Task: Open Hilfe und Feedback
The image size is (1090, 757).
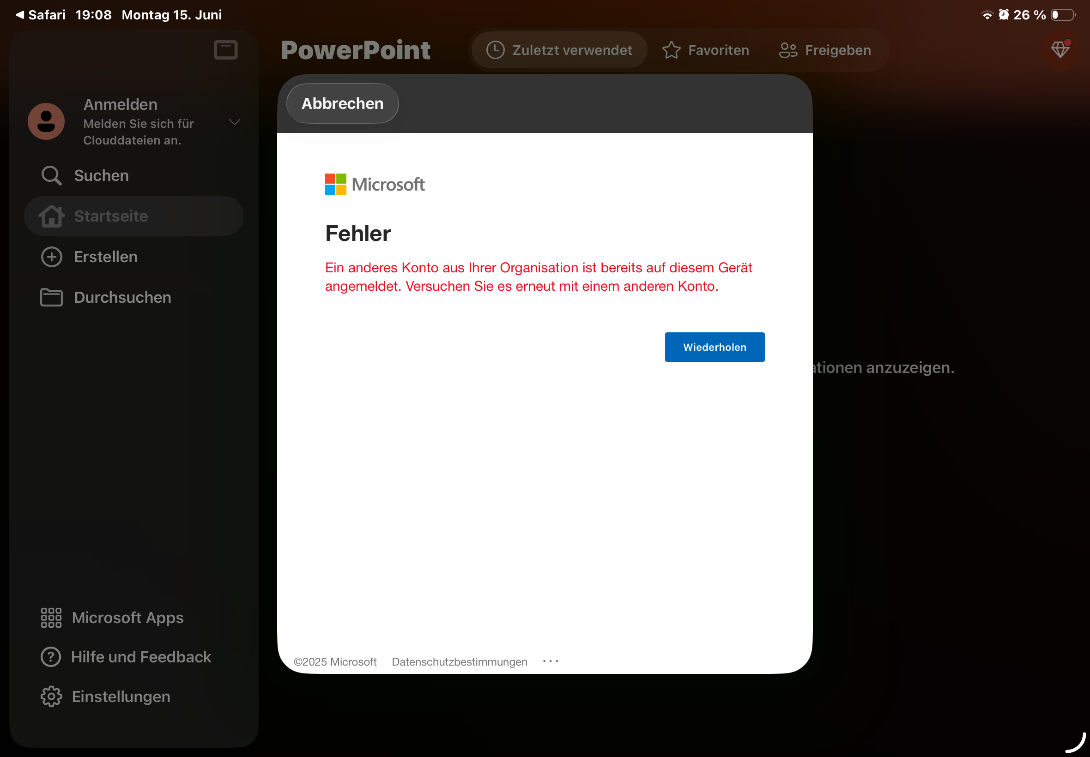Action: [126, 657]
